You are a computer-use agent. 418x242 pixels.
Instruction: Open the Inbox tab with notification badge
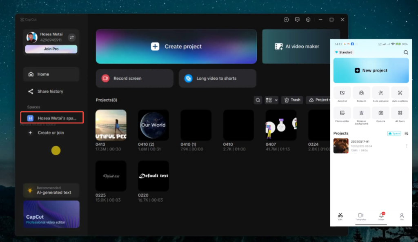tap(382, 216)
